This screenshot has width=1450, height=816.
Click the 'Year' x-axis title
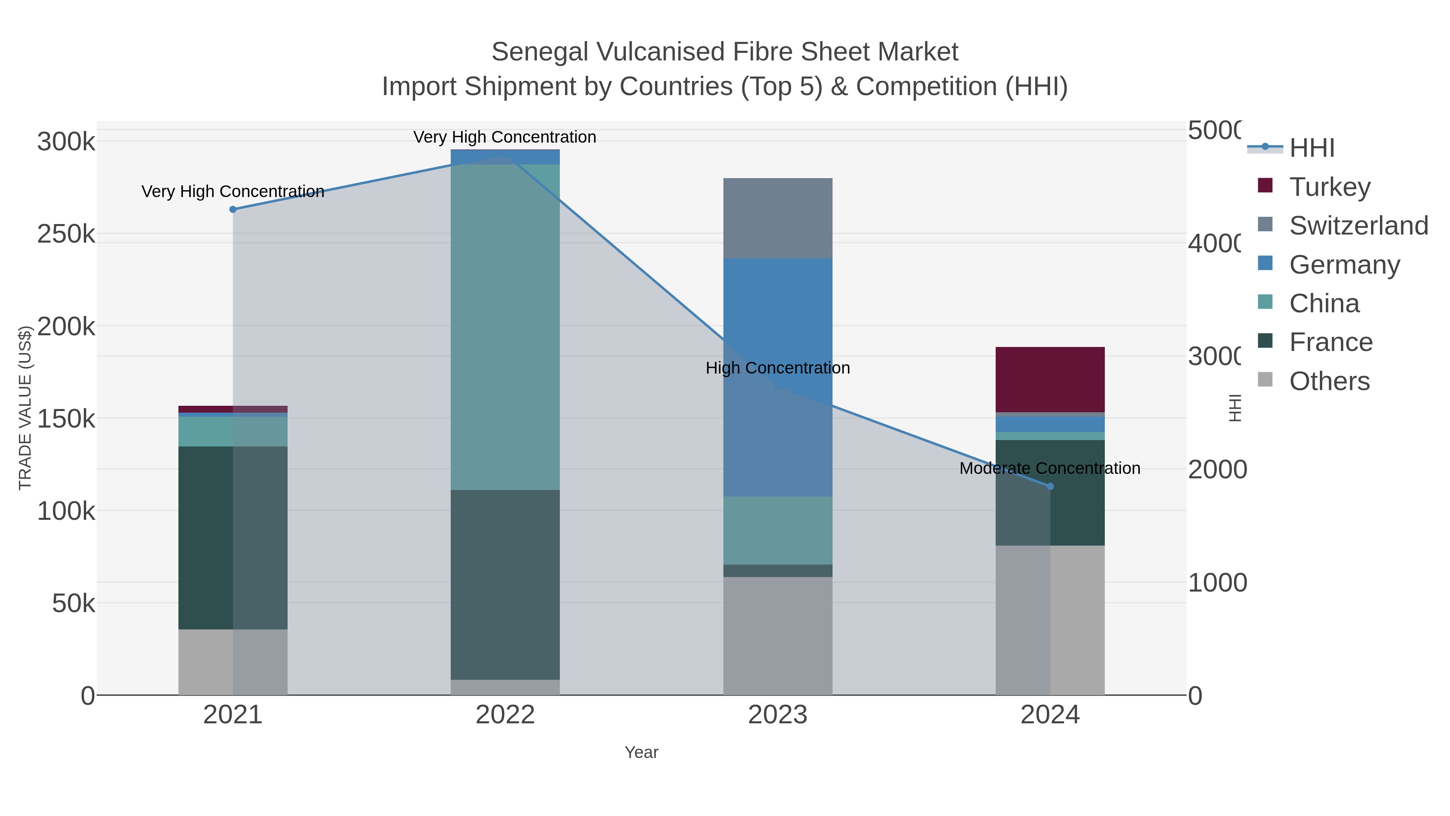(x=642, y=752)
